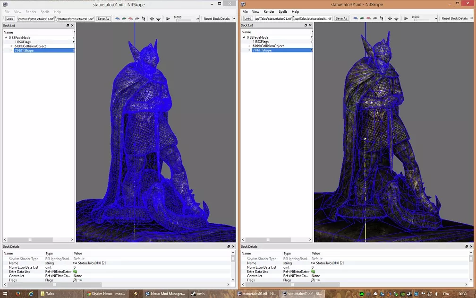The width and height of the screenshot is (476, 298).
Task: Close the Block List panel in left window
Action: (72, 26)
